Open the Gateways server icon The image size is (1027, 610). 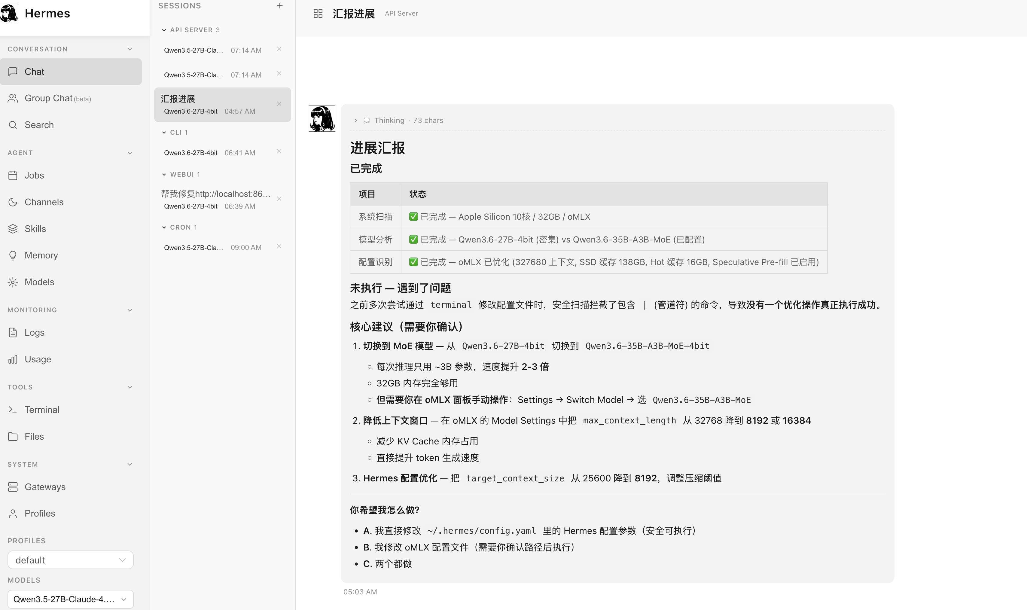[x=13, y=487]
